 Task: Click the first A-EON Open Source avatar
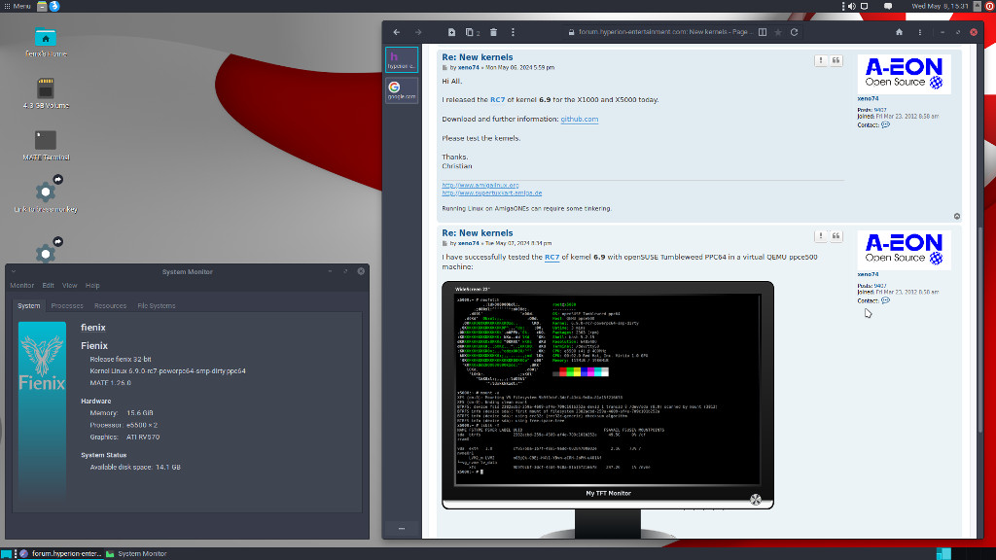(x=904, y=74)
